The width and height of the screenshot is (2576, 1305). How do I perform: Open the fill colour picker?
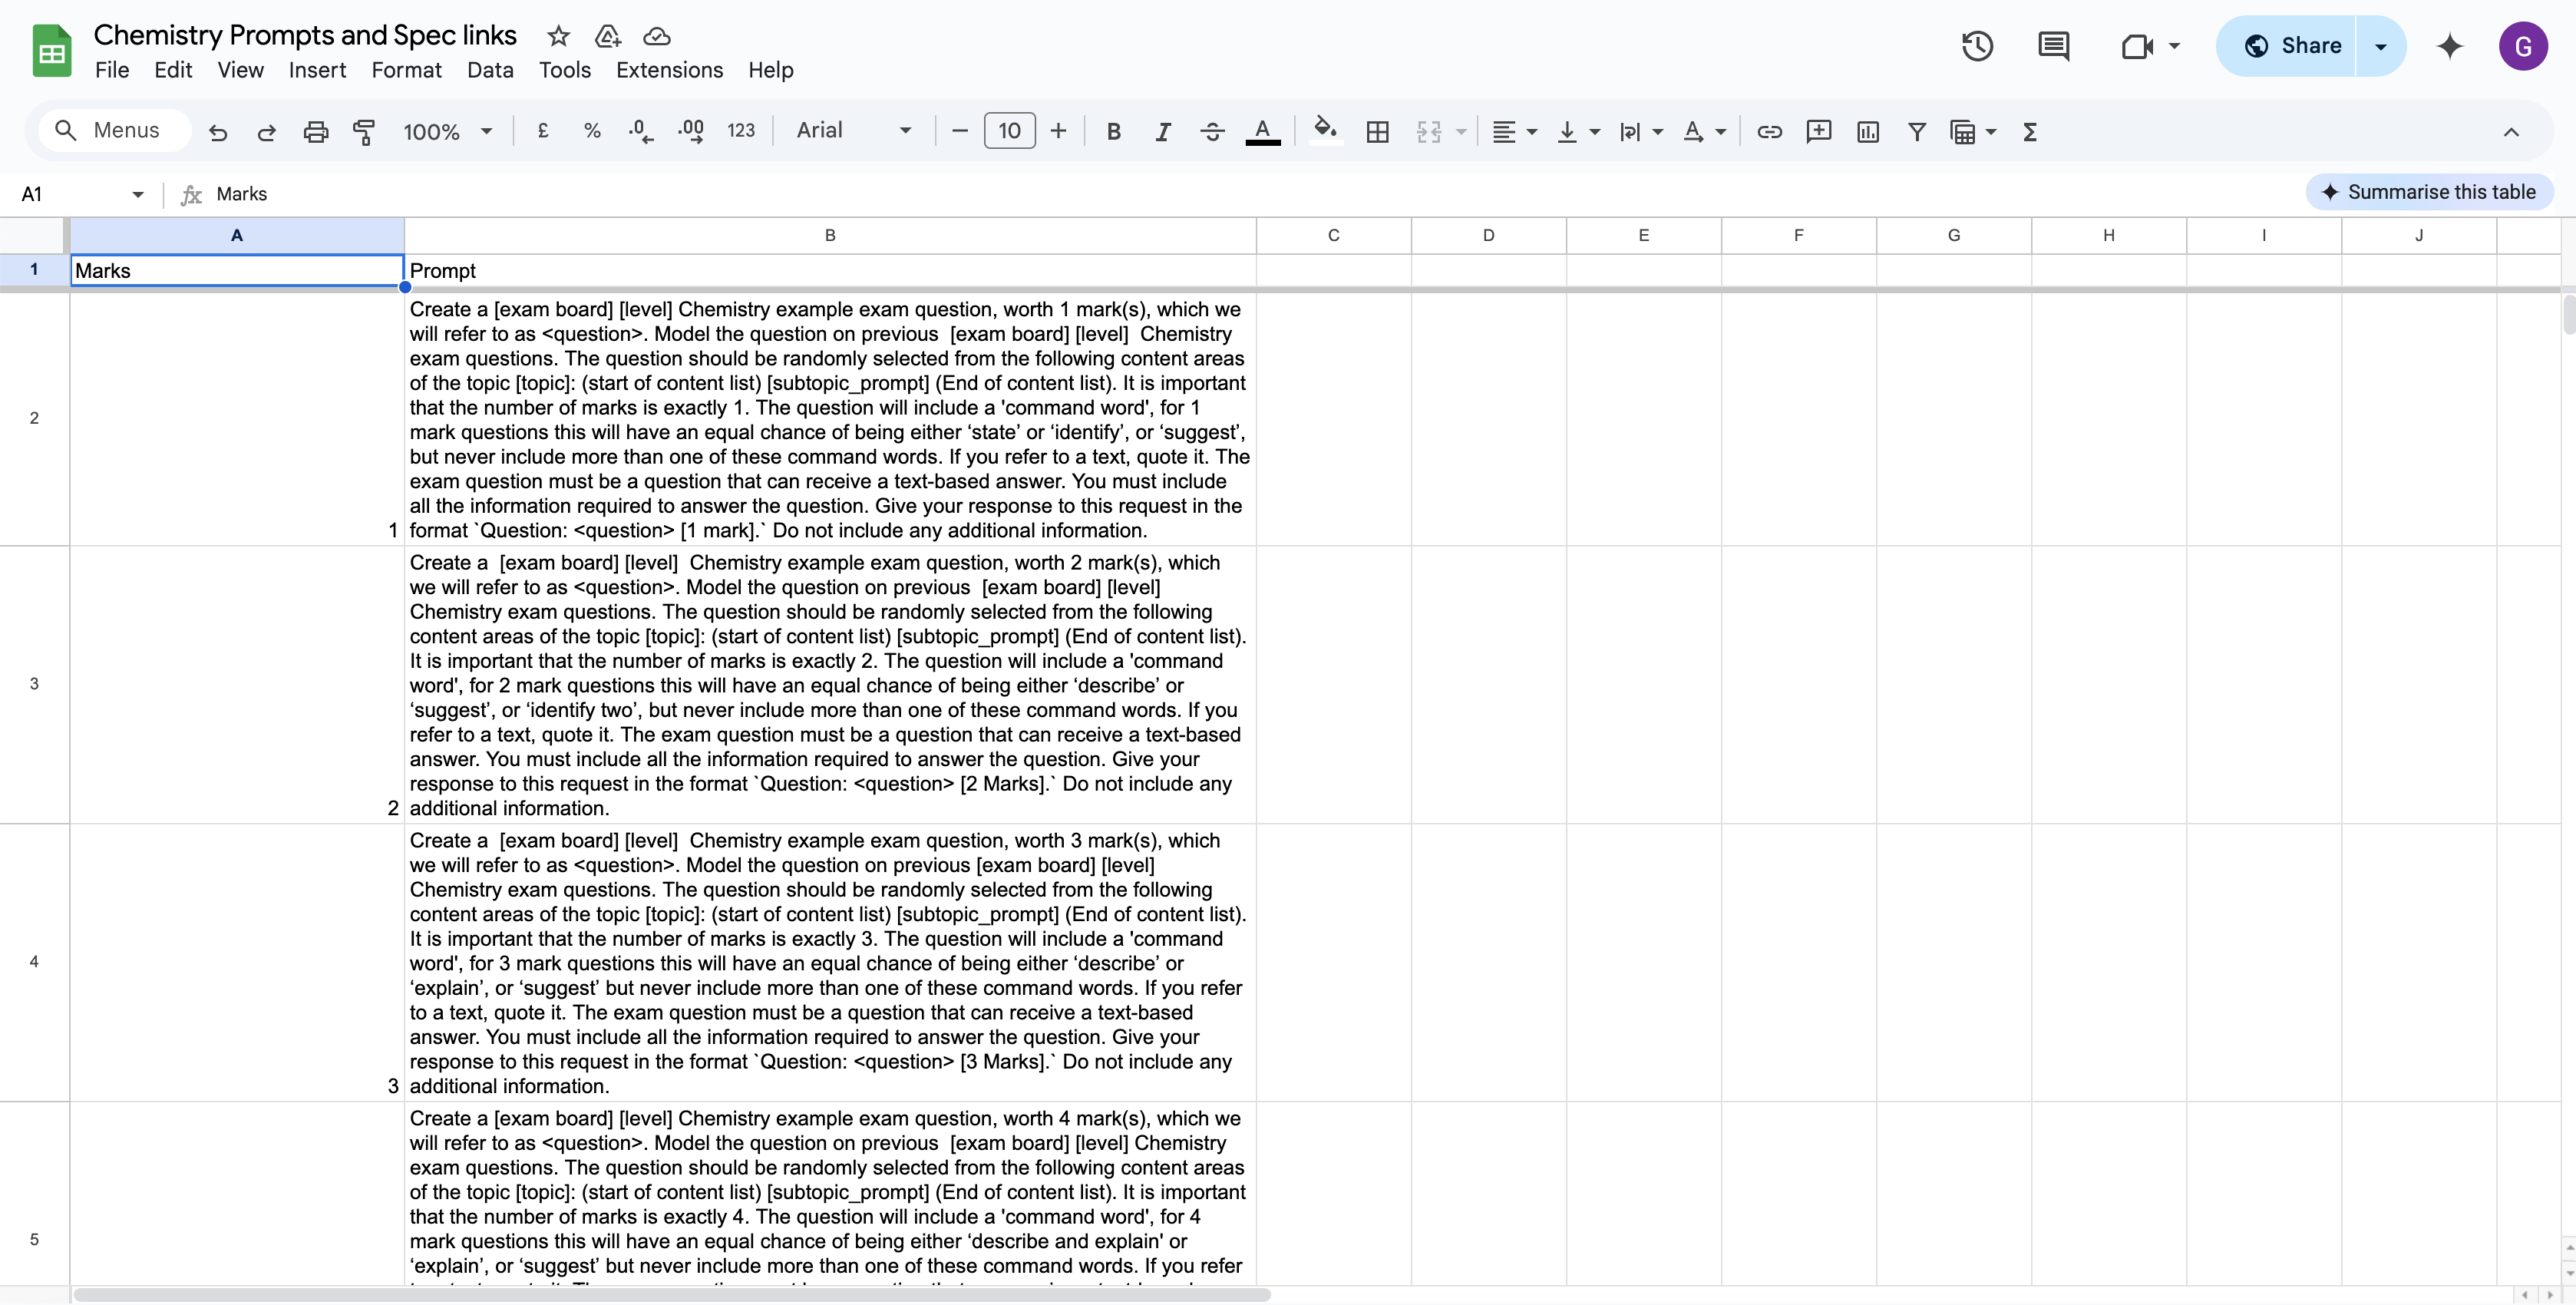[1325, 131]
